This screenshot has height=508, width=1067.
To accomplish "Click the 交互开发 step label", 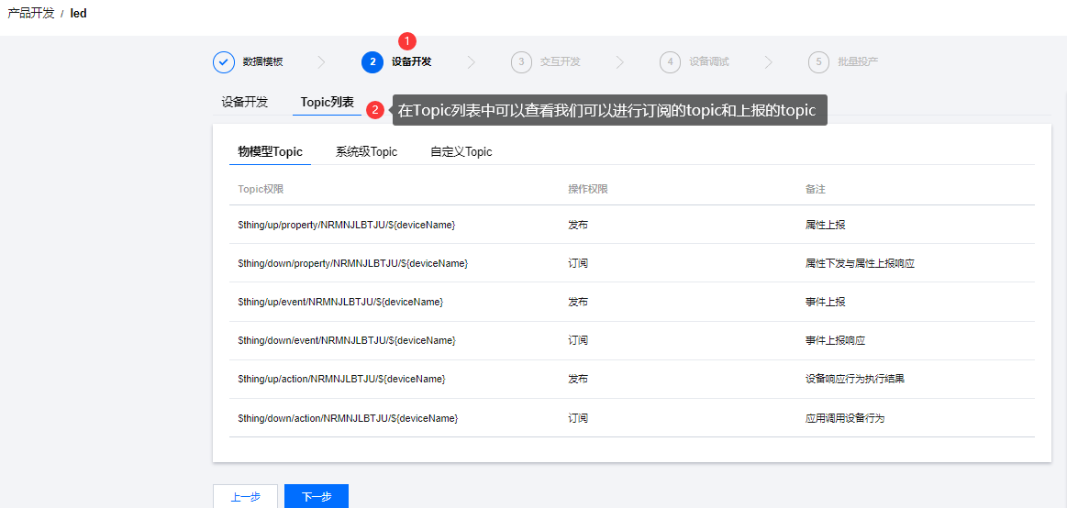I will 560,61.
